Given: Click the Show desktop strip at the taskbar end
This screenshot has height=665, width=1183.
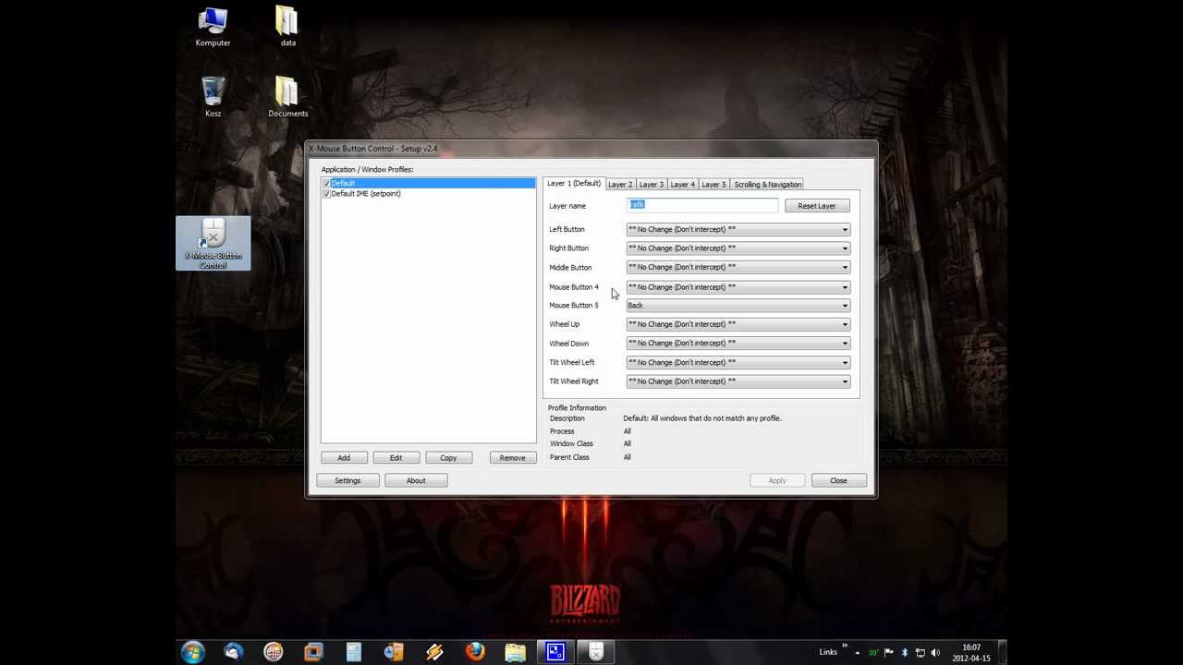Looking at the screenshot, I should tap(1002, 652).
